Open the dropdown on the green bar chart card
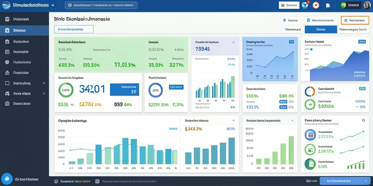 (292, 121)
